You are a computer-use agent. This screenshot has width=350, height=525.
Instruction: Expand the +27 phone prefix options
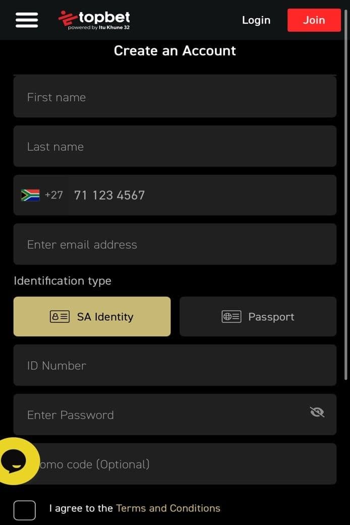[x=54, y=195]
